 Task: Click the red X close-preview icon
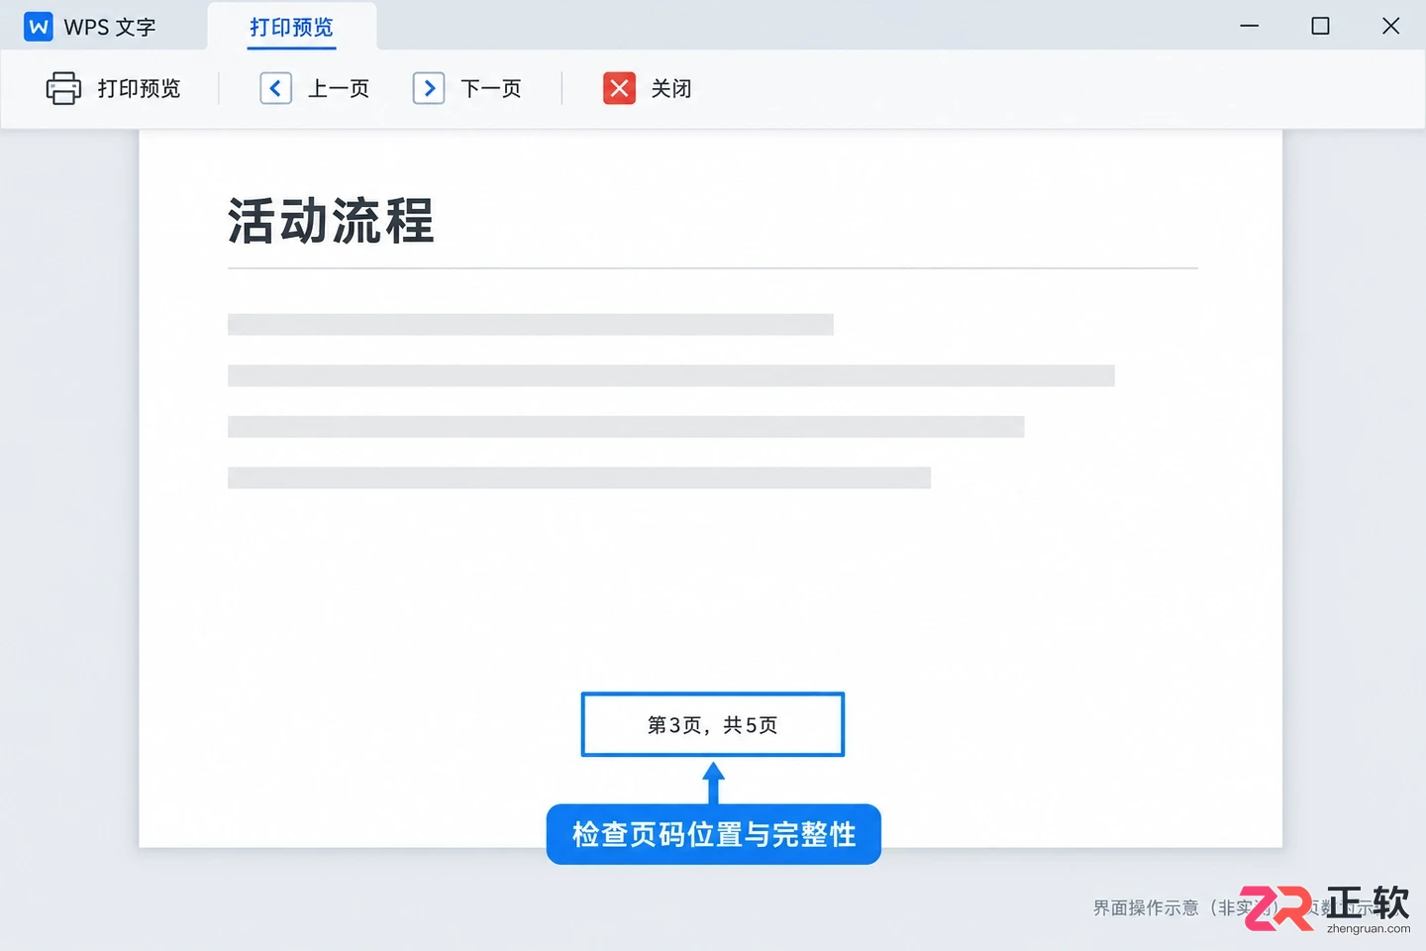click(620, 88)
